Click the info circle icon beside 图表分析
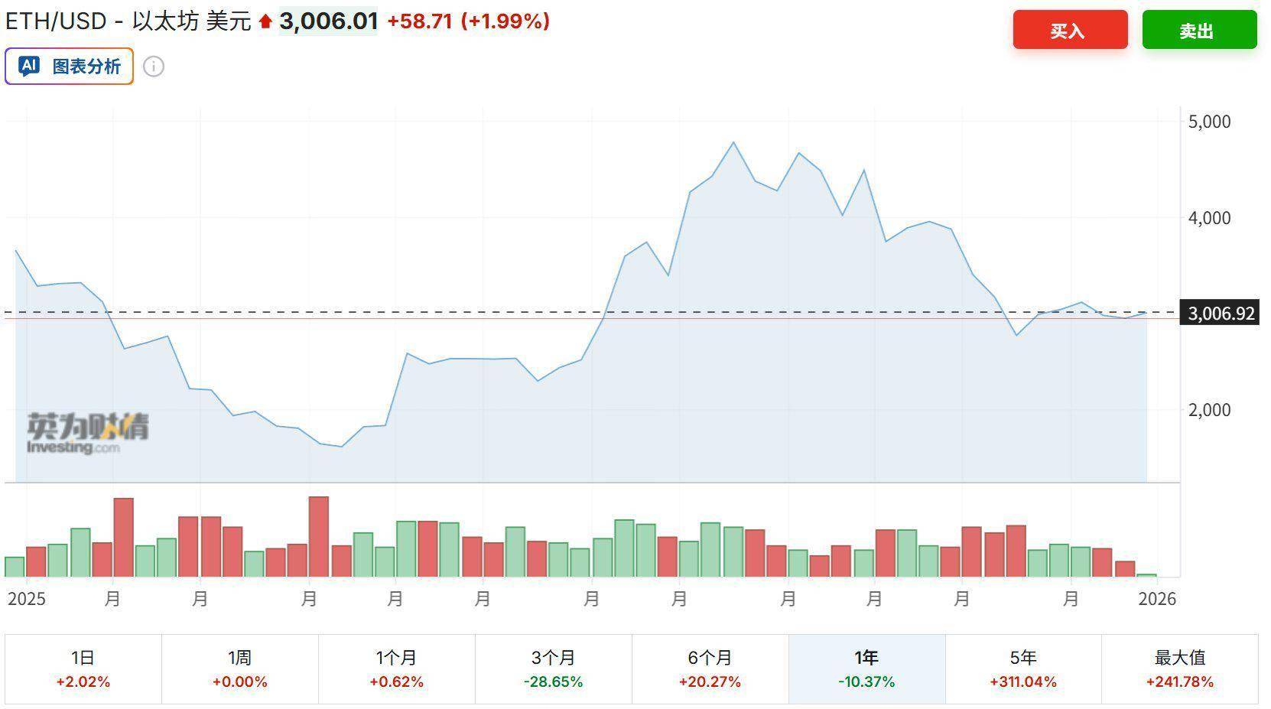This screenshot has width=1271, height=709. [x=154, y=67]
